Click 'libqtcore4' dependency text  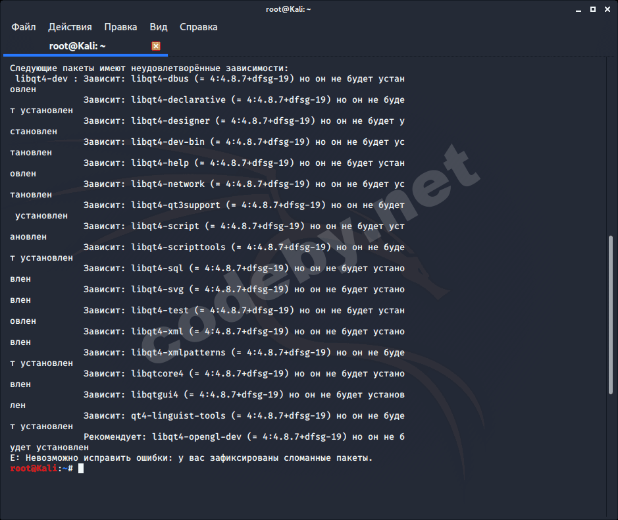click(157, 374)
